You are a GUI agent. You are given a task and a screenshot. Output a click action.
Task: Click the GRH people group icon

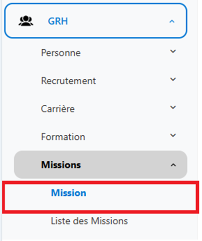tap(26, 21)
